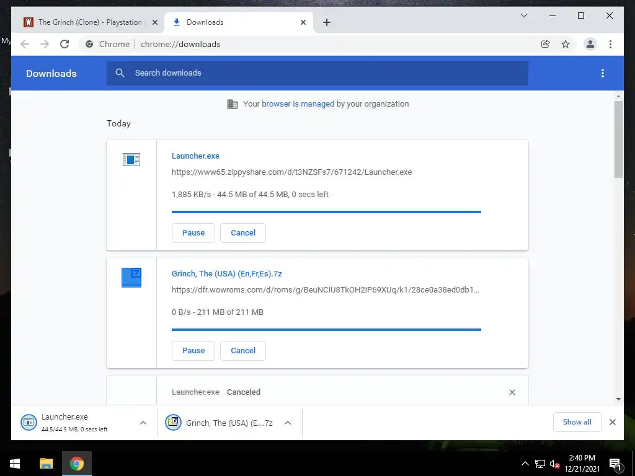Click the Launcher.exe item in downloads shelf
The image size is (635, 476).
(84, 423)
